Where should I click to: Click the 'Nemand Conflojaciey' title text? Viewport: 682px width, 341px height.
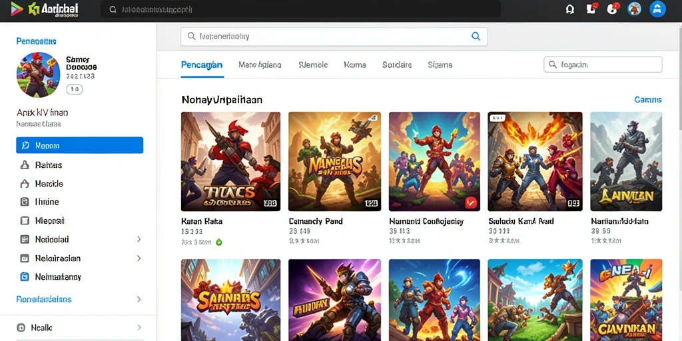pos(427,221)
